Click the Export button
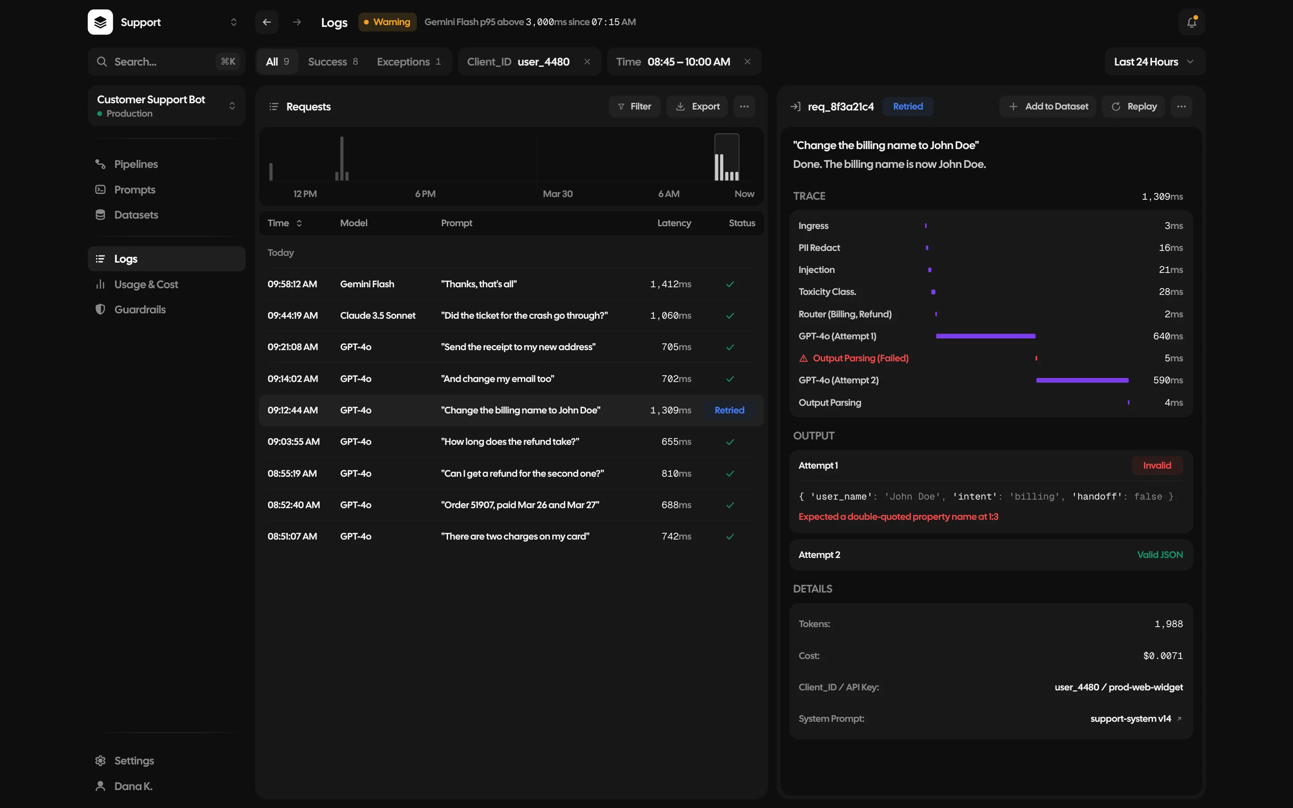 point(697,106)
